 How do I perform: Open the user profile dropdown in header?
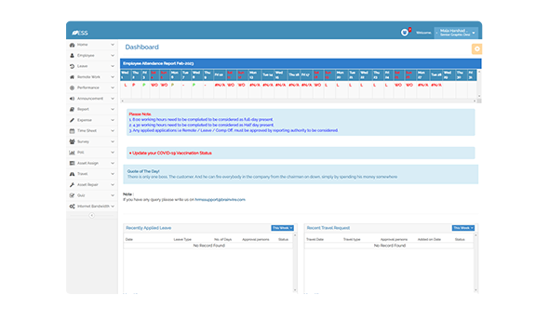click(456, 33)
